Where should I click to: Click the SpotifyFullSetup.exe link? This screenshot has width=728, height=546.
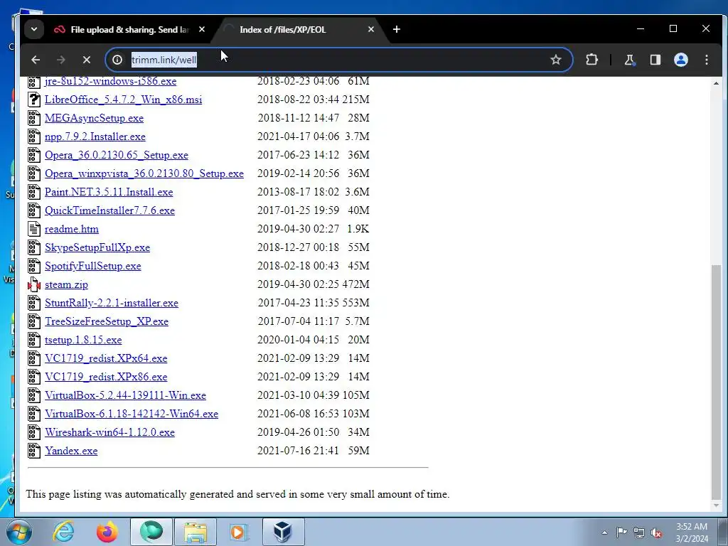click(93, 266)
